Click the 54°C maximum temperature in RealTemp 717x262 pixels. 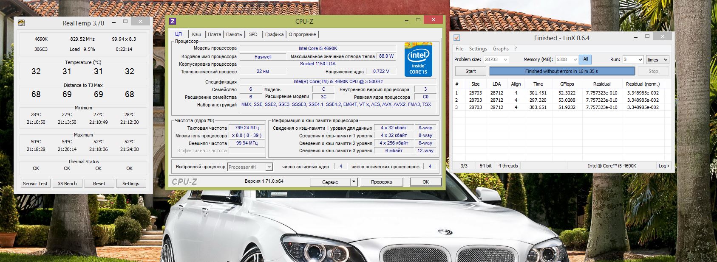pyautogui.click(x=67, y=142)
